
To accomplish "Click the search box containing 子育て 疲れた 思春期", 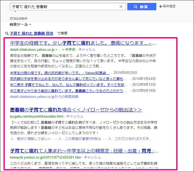I will coord(68,7).
